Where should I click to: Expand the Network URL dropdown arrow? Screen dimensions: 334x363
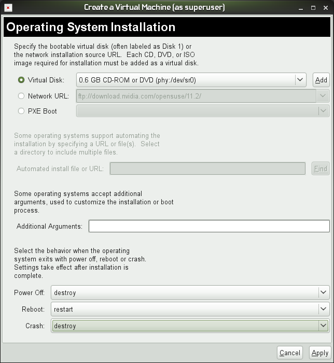pyautogui.click(x=323, y=96)
